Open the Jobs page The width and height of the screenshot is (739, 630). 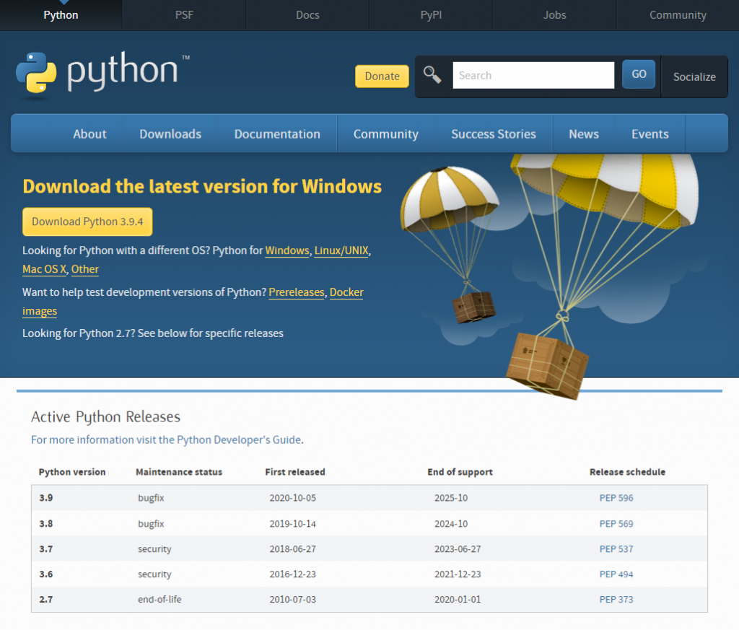[x=554, y=14]
